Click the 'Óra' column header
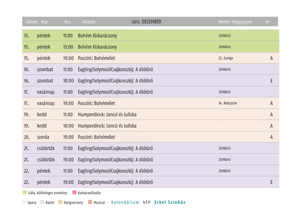Viewport: 300px width, 216px height. click(67, 22)
